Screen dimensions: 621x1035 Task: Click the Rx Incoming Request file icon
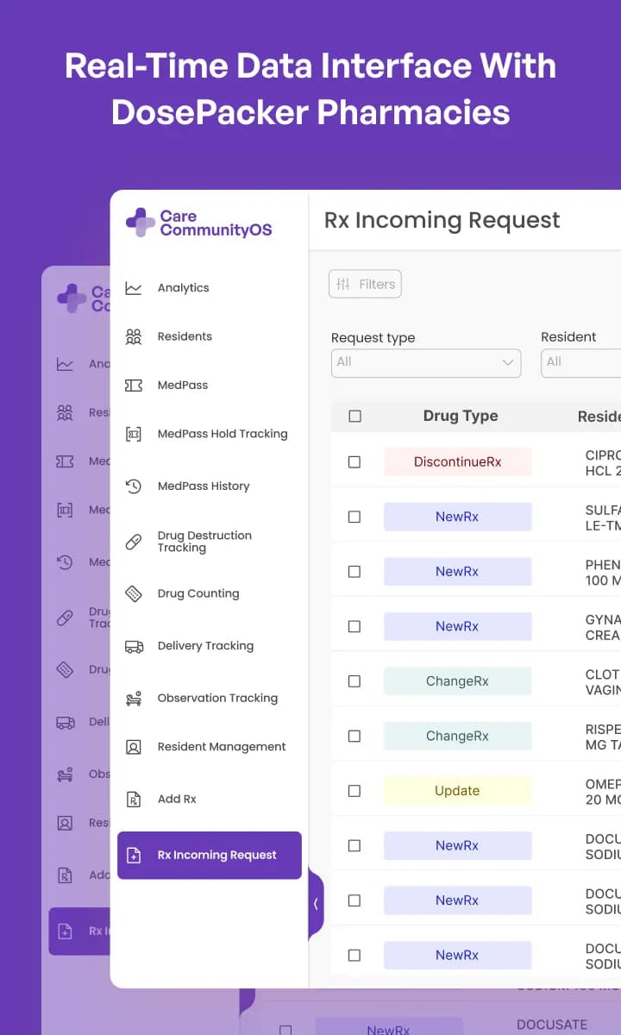tap(134, 856)
